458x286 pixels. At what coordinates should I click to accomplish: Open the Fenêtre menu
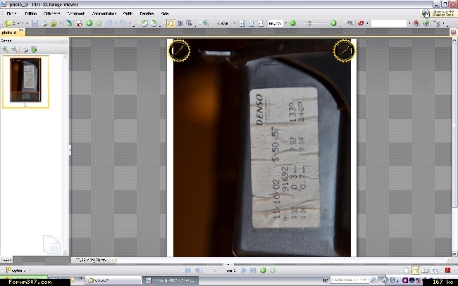147,13
